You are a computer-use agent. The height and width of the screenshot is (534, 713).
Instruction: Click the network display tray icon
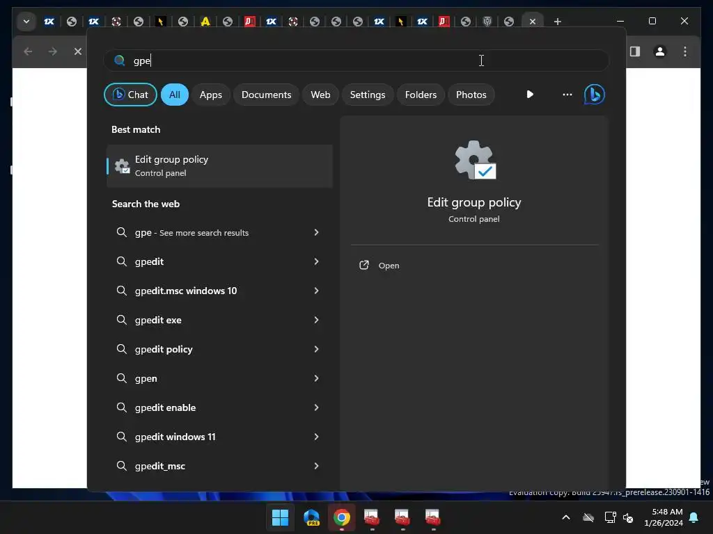610,517
